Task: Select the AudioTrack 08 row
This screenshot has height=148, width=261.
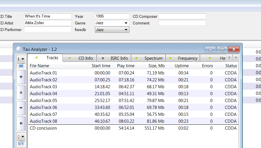Action: 133,121
